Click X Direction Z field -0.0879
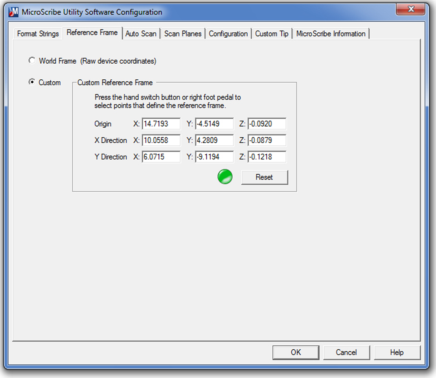The image size is (436, 378). tap(267, 140)
